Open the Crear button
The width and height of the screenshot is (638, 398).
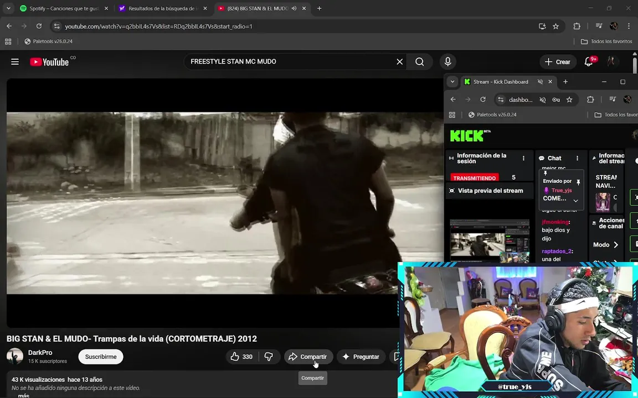(558, 62)
